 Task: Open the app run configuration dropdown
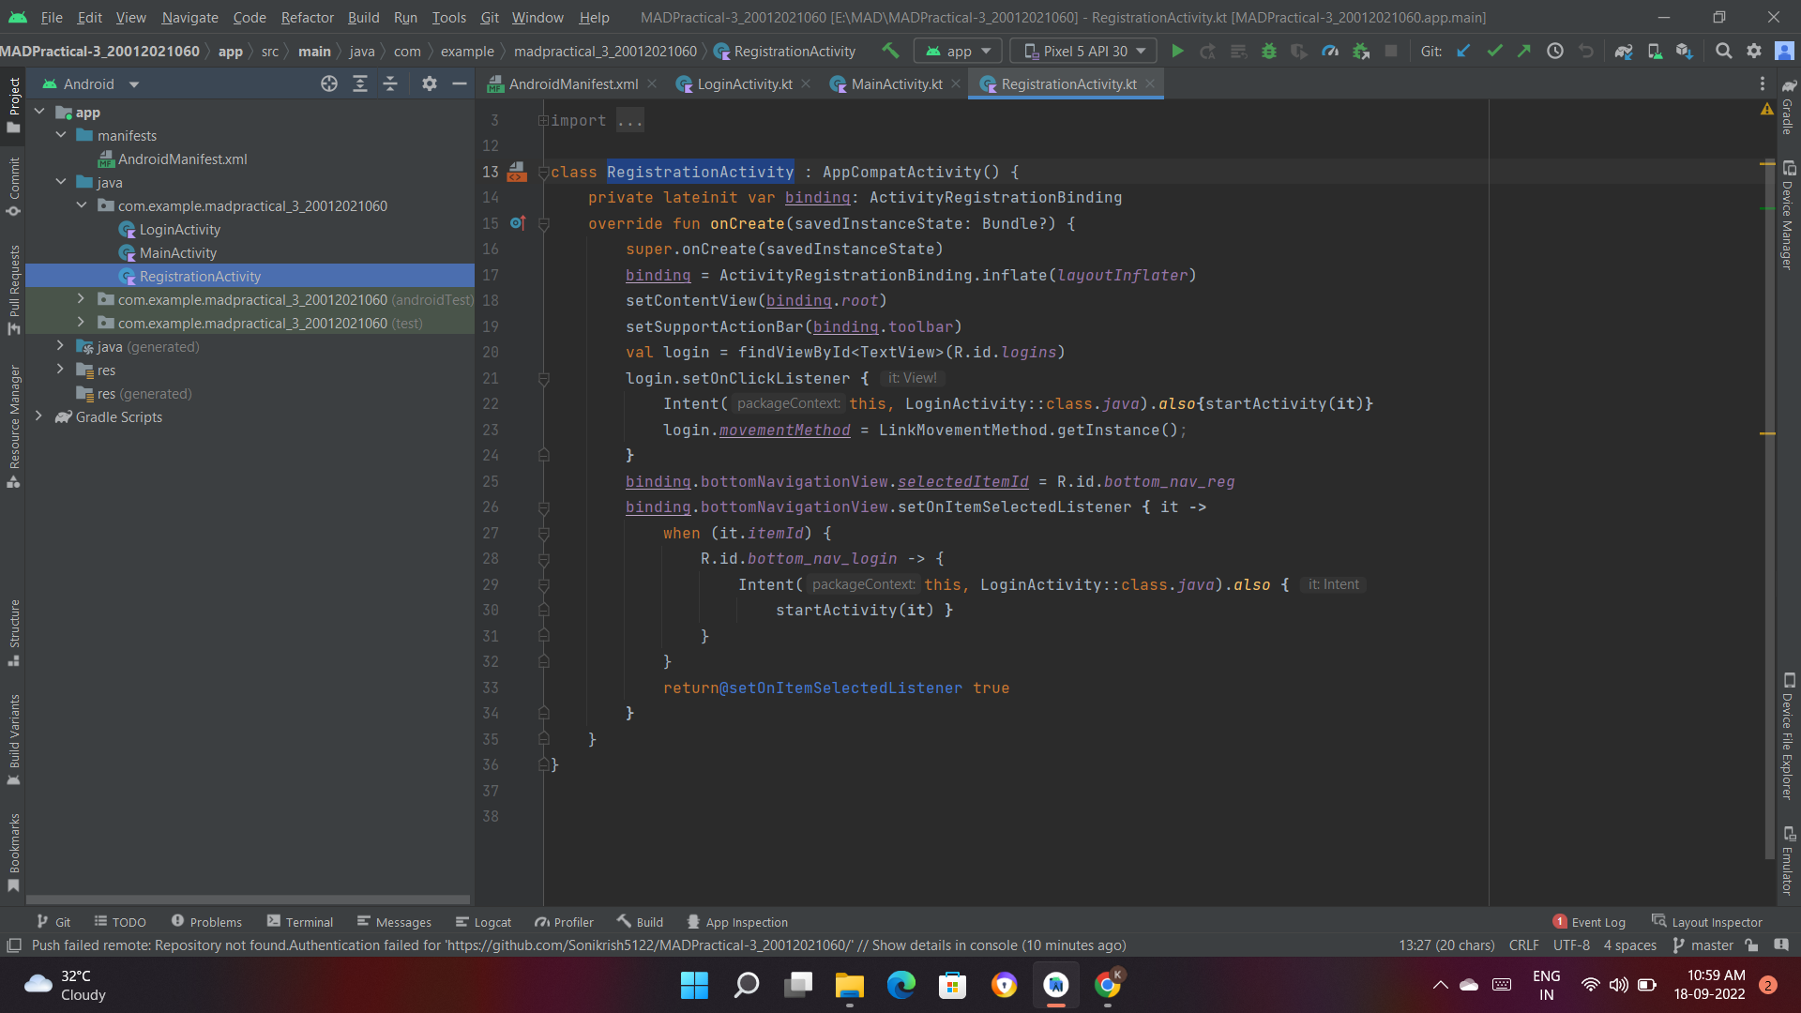958,52
